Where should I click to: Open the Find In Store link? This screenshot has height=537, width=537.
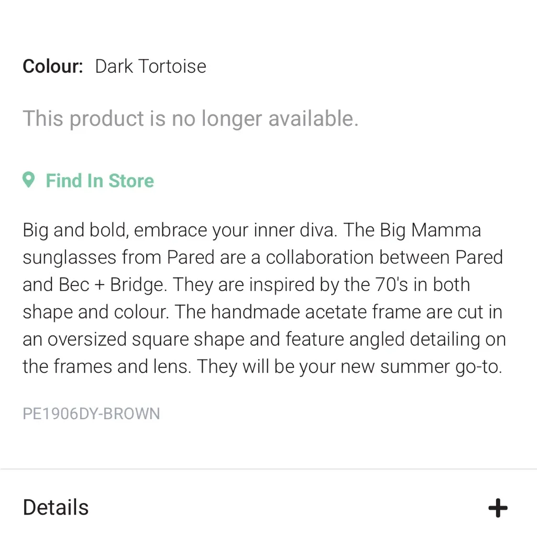[x=100, y=181]
